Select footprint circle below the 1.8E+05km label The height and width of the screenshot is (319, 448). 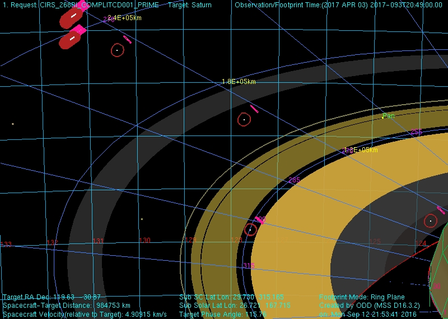point(244,119)
